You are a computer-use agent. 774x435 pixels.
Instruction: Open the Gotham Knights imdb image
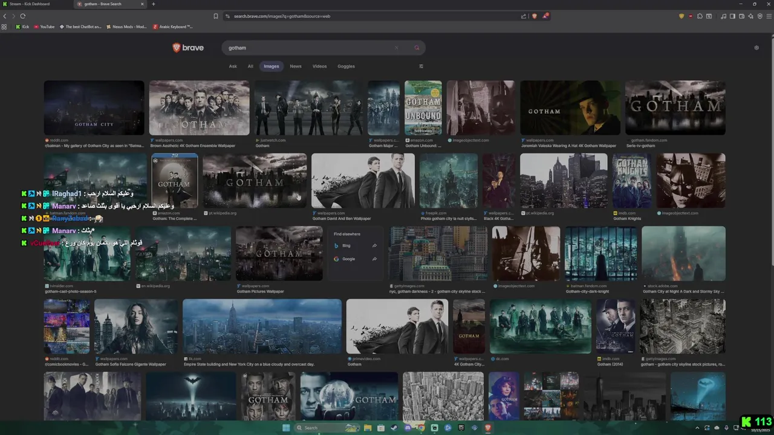[632, 181]
